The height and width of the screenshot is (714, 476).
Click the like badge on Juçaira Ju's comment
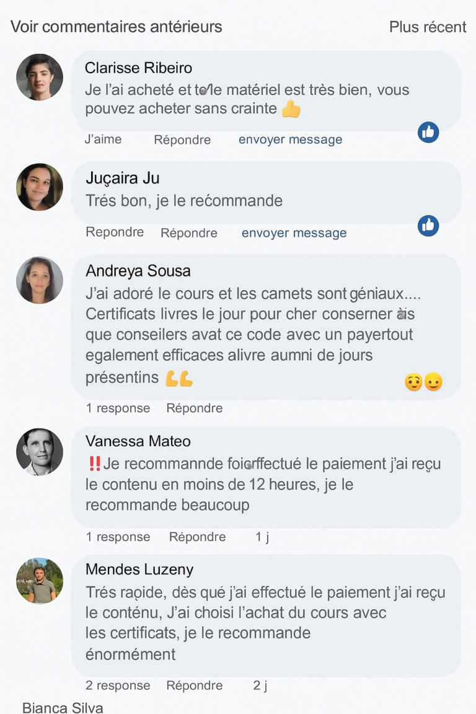coord(428,226)
